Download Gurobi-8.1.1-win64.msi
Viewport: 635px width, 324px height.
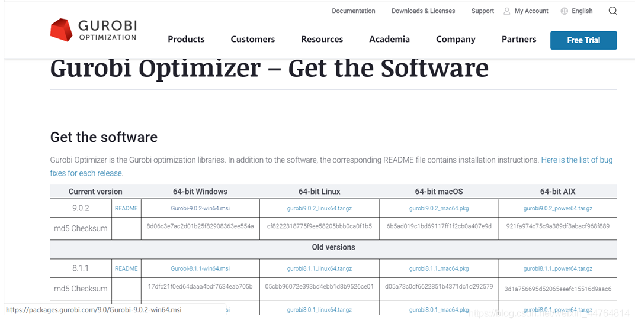[200, 268]
